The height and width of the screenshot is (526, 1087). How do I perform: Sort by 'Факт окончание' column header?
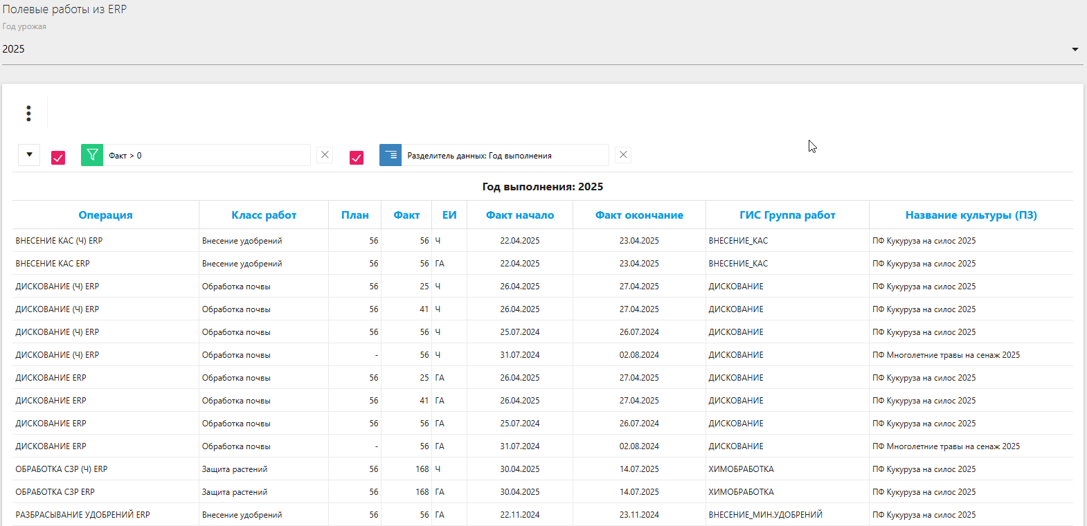tap(639, 215)
